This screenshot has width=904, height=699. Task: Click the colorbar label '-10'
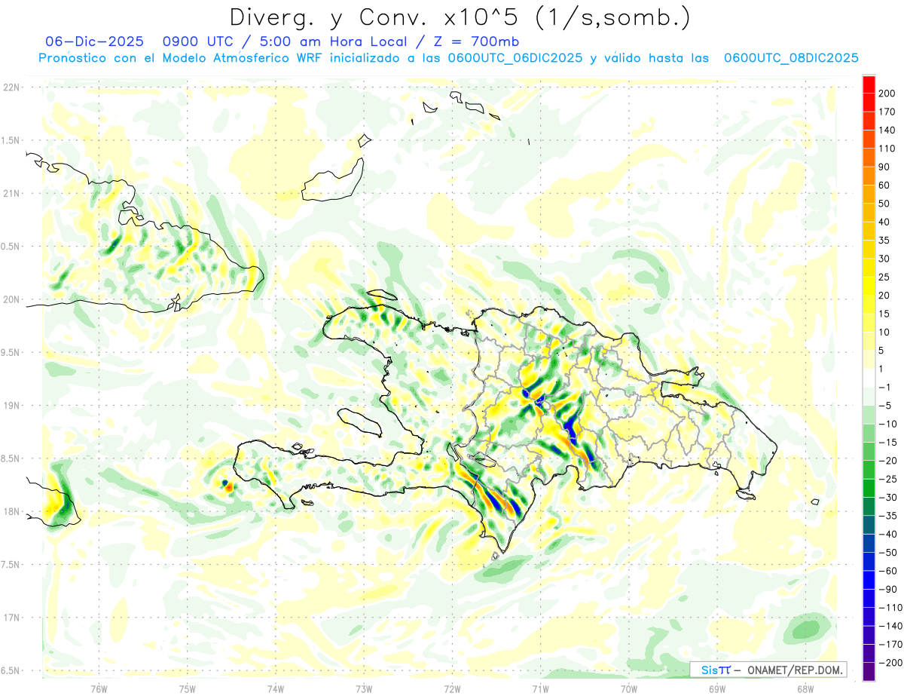tap(889, 424)
